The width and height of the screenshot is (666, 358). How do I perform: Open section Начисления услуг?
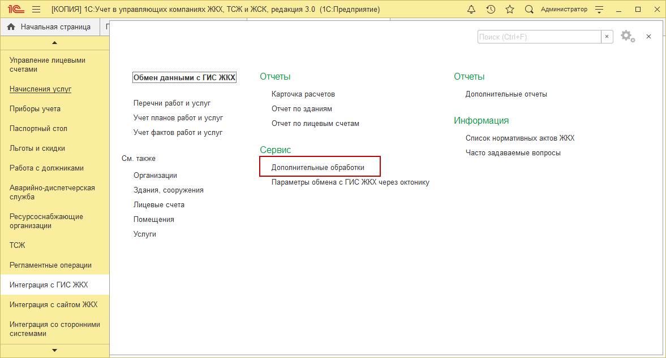[40, 89]
